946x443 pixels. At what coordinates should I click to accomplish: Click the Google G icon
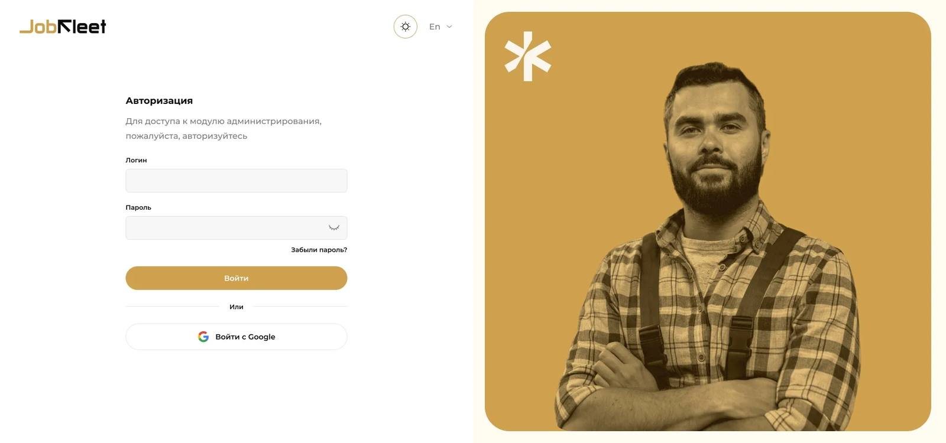(203, 337)
